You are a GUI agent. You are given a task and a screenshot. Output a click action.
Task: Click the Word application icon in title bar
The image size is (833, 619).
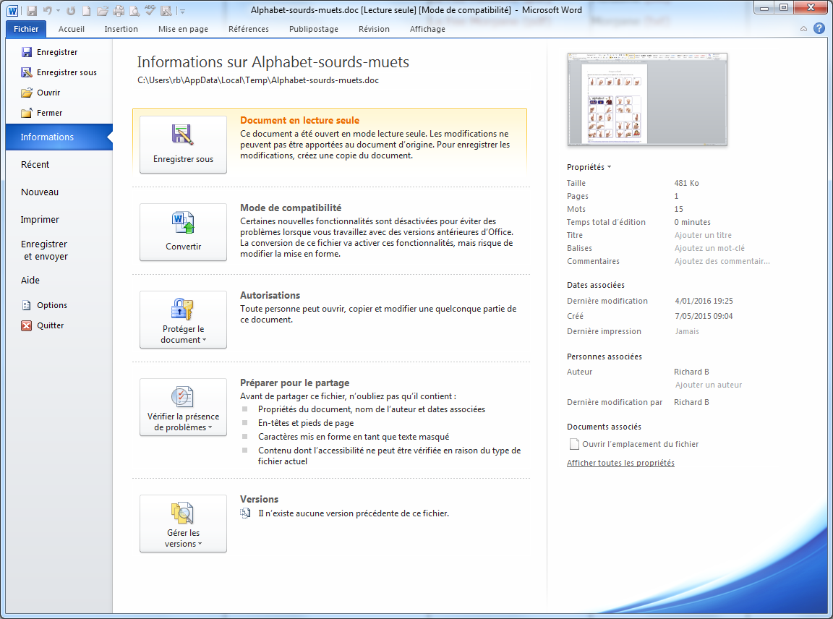pos(12,10)
